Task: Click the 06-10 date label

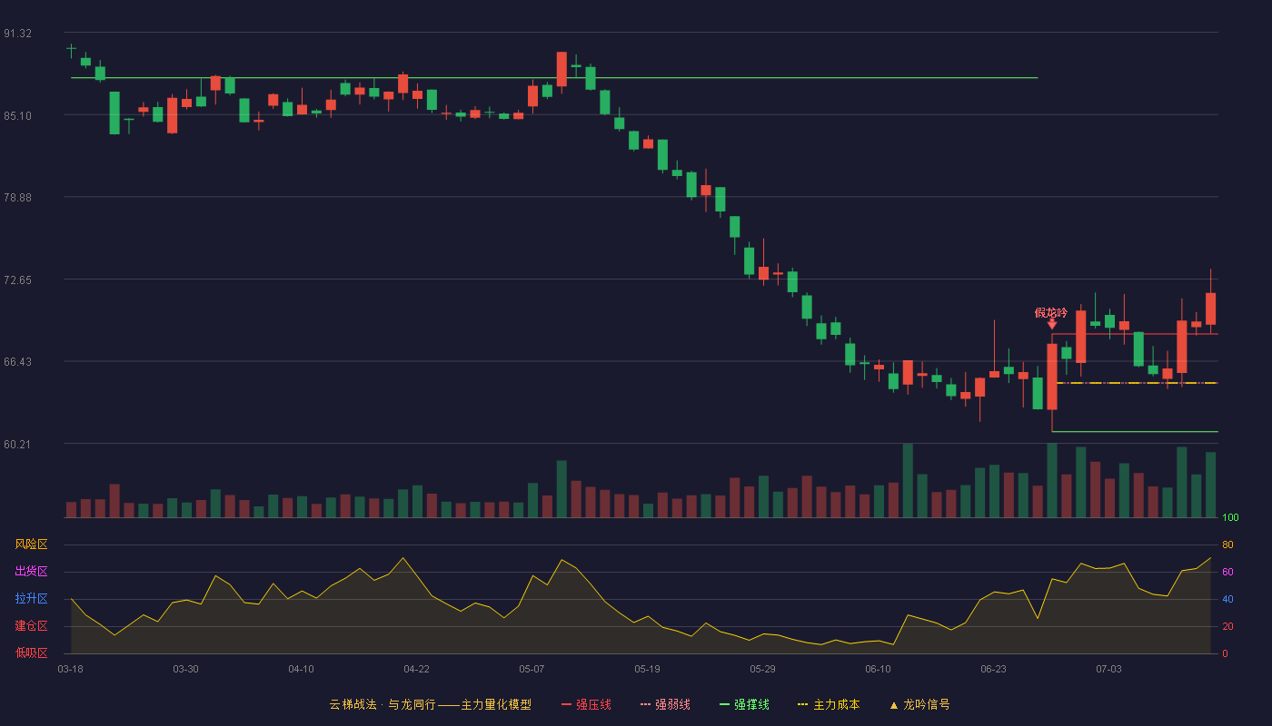Action: [878, 669]
